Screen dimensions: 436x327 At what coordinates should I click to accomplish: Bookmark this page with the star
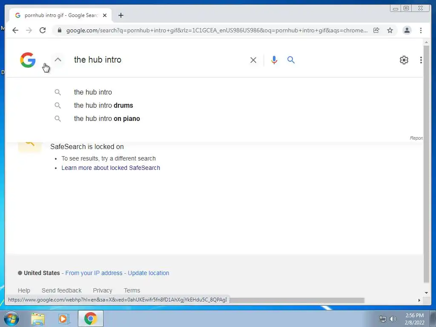[x=390, y=30]
